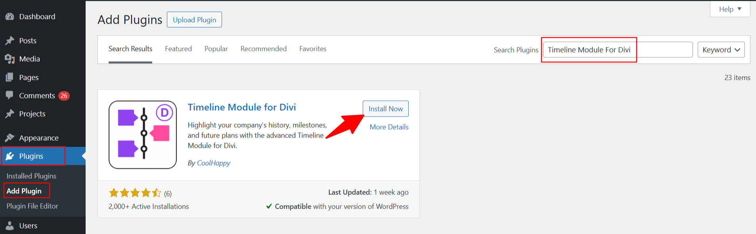Open More Details link for plugin

[389, 127]
